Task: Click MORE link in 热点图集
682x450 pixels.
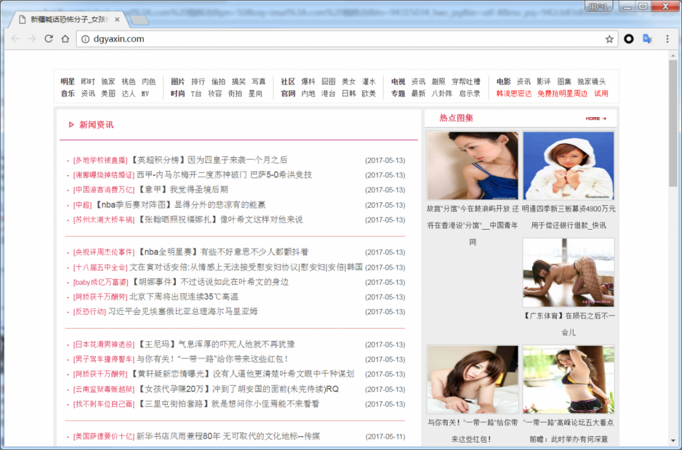Action: (596, 118)
